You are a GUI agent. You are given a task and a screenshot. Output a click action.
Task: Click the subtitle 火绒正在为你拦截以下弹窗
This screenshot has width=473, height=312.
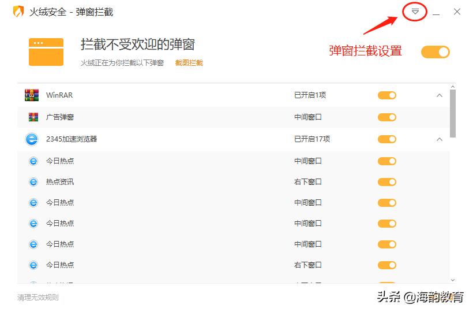point(122,63)
